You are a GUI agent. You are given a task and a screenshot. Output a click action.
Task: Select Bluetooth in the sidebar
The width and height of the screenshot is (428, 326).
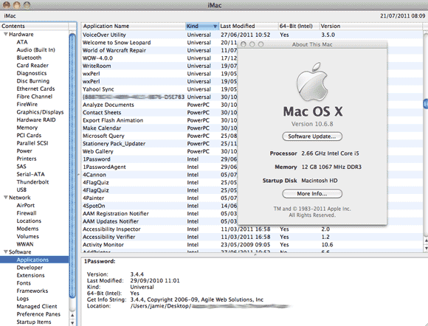pyautogui.click(x=29, y=58)
